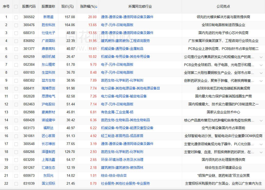Go to 汇绿生态 stock page
The width and height of the screenshot is (265, 190).
48,167
